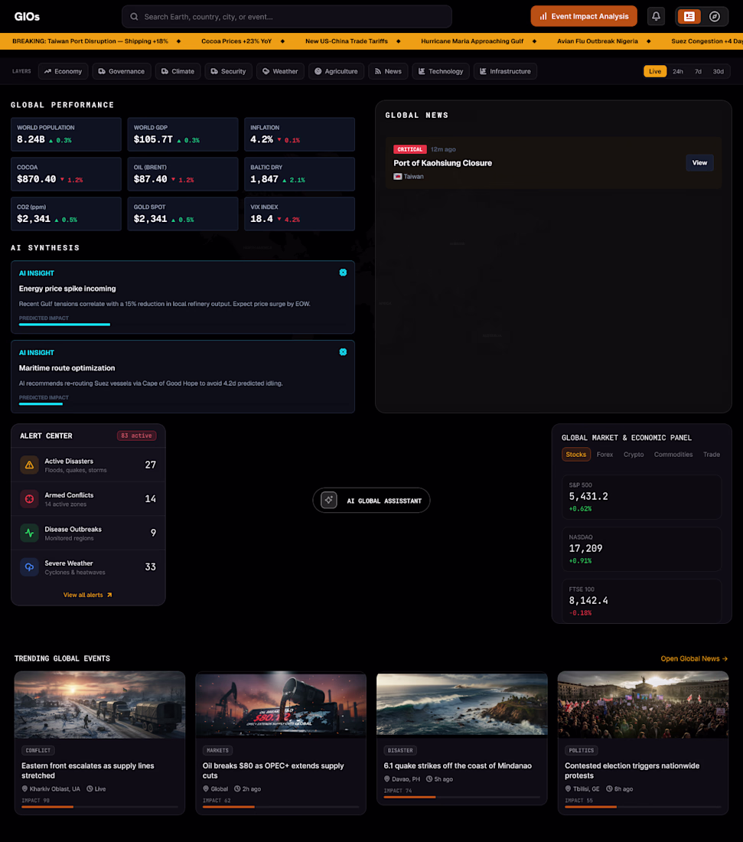This screenshot has width=743, height=842.
Task: Open the Eastern front escalates thumbnail
Action: 99,705
